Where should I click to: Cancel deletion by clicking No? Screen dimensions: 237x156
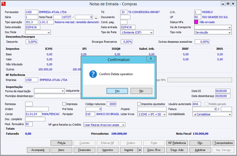click(141, 91)
